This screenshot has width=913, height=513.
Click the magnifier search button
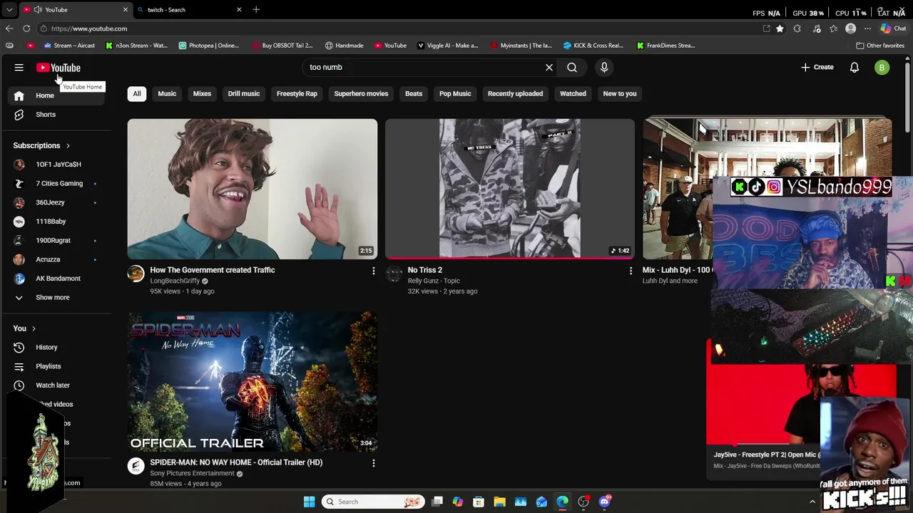572,68
